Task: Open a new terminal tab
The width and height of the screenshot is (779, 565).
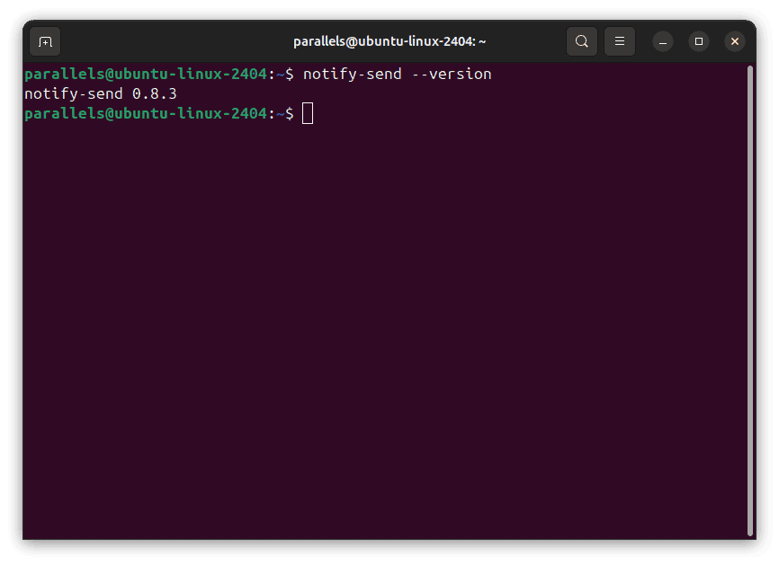Action: (44, 41)
